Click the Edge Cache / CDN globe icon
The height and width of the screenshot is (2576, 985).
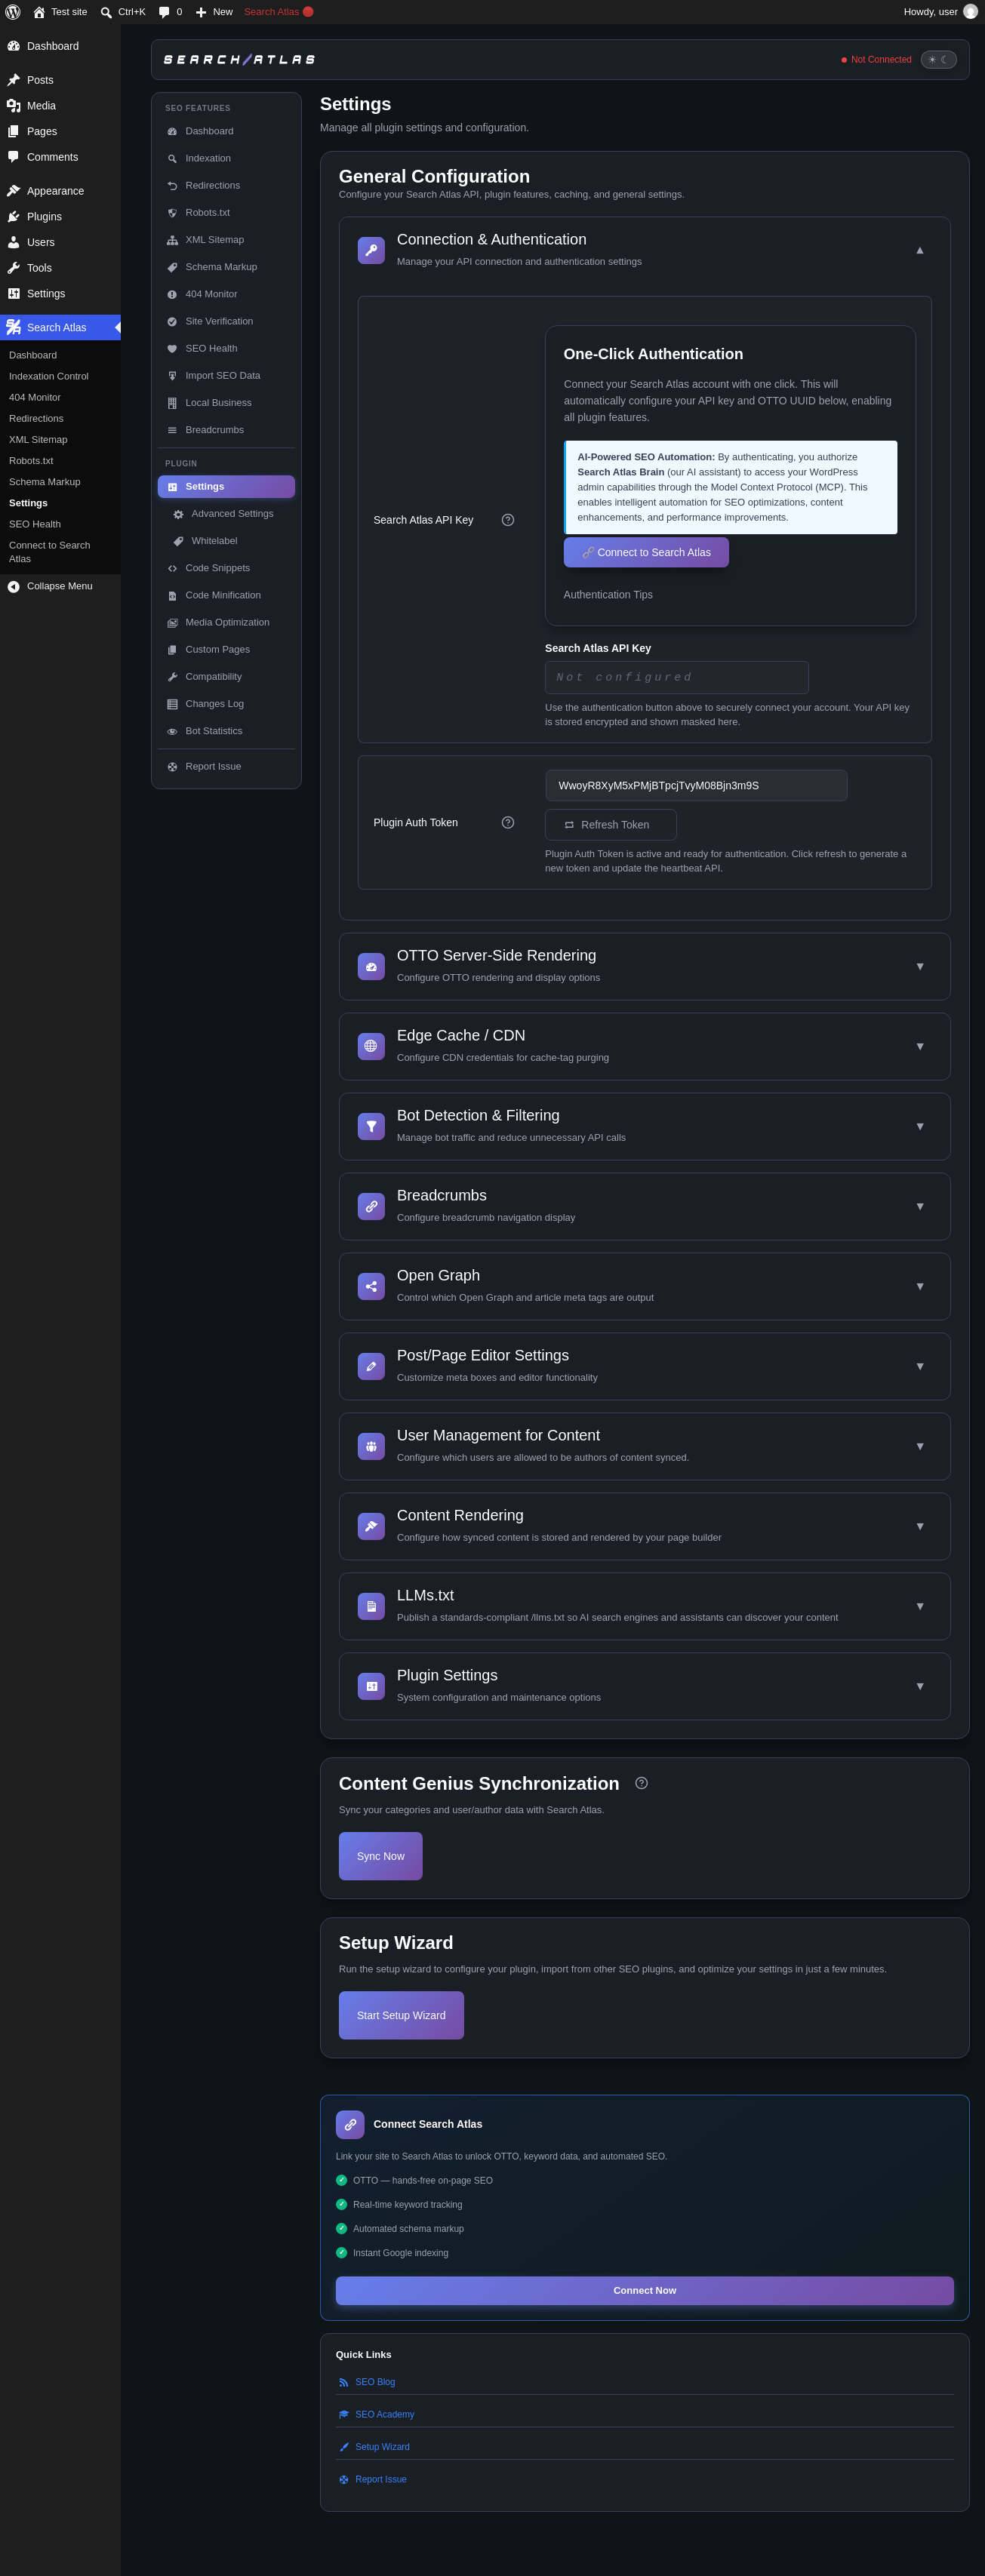[x=371, y=1047]
